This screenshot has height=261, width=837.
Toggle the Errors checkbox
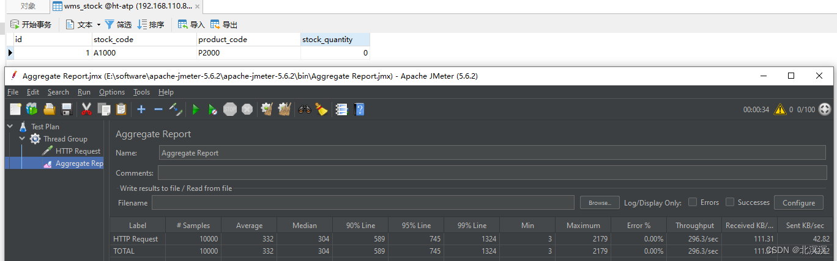pyautogui.click(x=693, y=202)
